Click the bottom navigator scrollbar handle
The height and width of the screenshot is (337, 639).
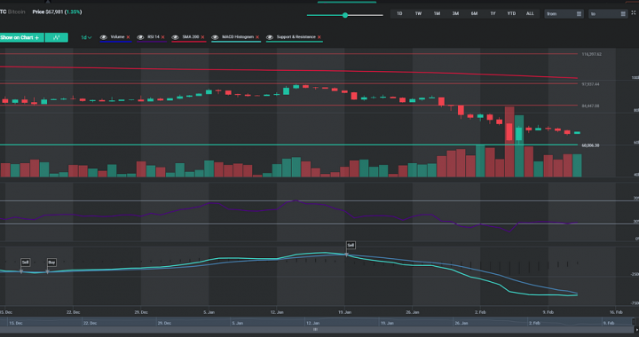pyautogui.click(x=315, y=329)
